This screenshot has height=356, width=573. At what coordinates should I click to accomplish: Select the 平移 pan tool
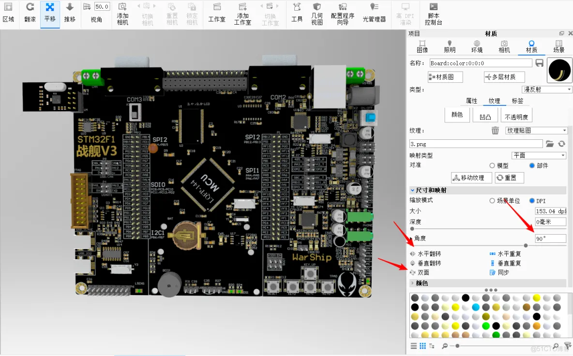pyautogui.click(x=50, y=13)
